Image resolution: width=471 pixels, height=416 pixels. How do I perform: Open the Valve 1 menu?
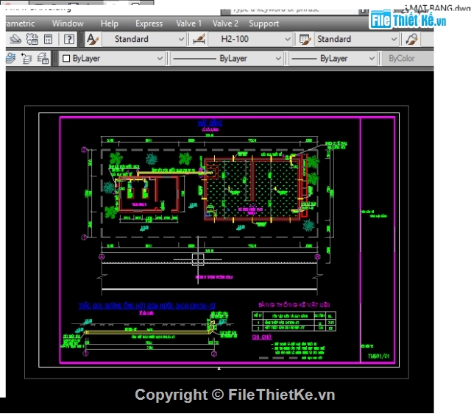(188, 24)
